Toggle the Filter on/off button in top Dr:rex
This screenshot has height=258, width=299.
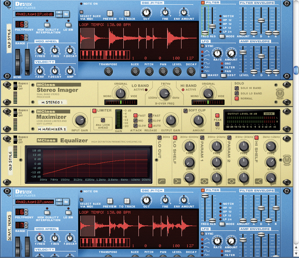(203, 3)
